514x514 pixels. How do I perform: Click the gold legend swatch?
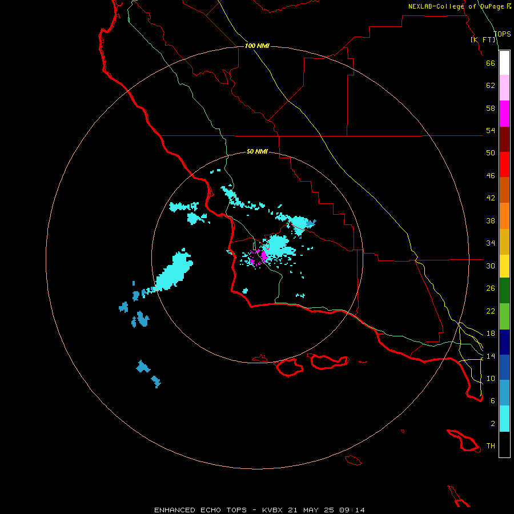(x=504, y=242)
